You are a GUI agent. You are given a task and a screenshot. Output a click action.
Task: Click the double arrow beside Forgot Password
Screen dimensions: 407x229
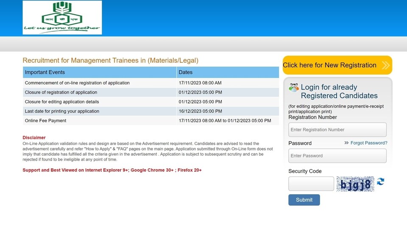point(346,143)
